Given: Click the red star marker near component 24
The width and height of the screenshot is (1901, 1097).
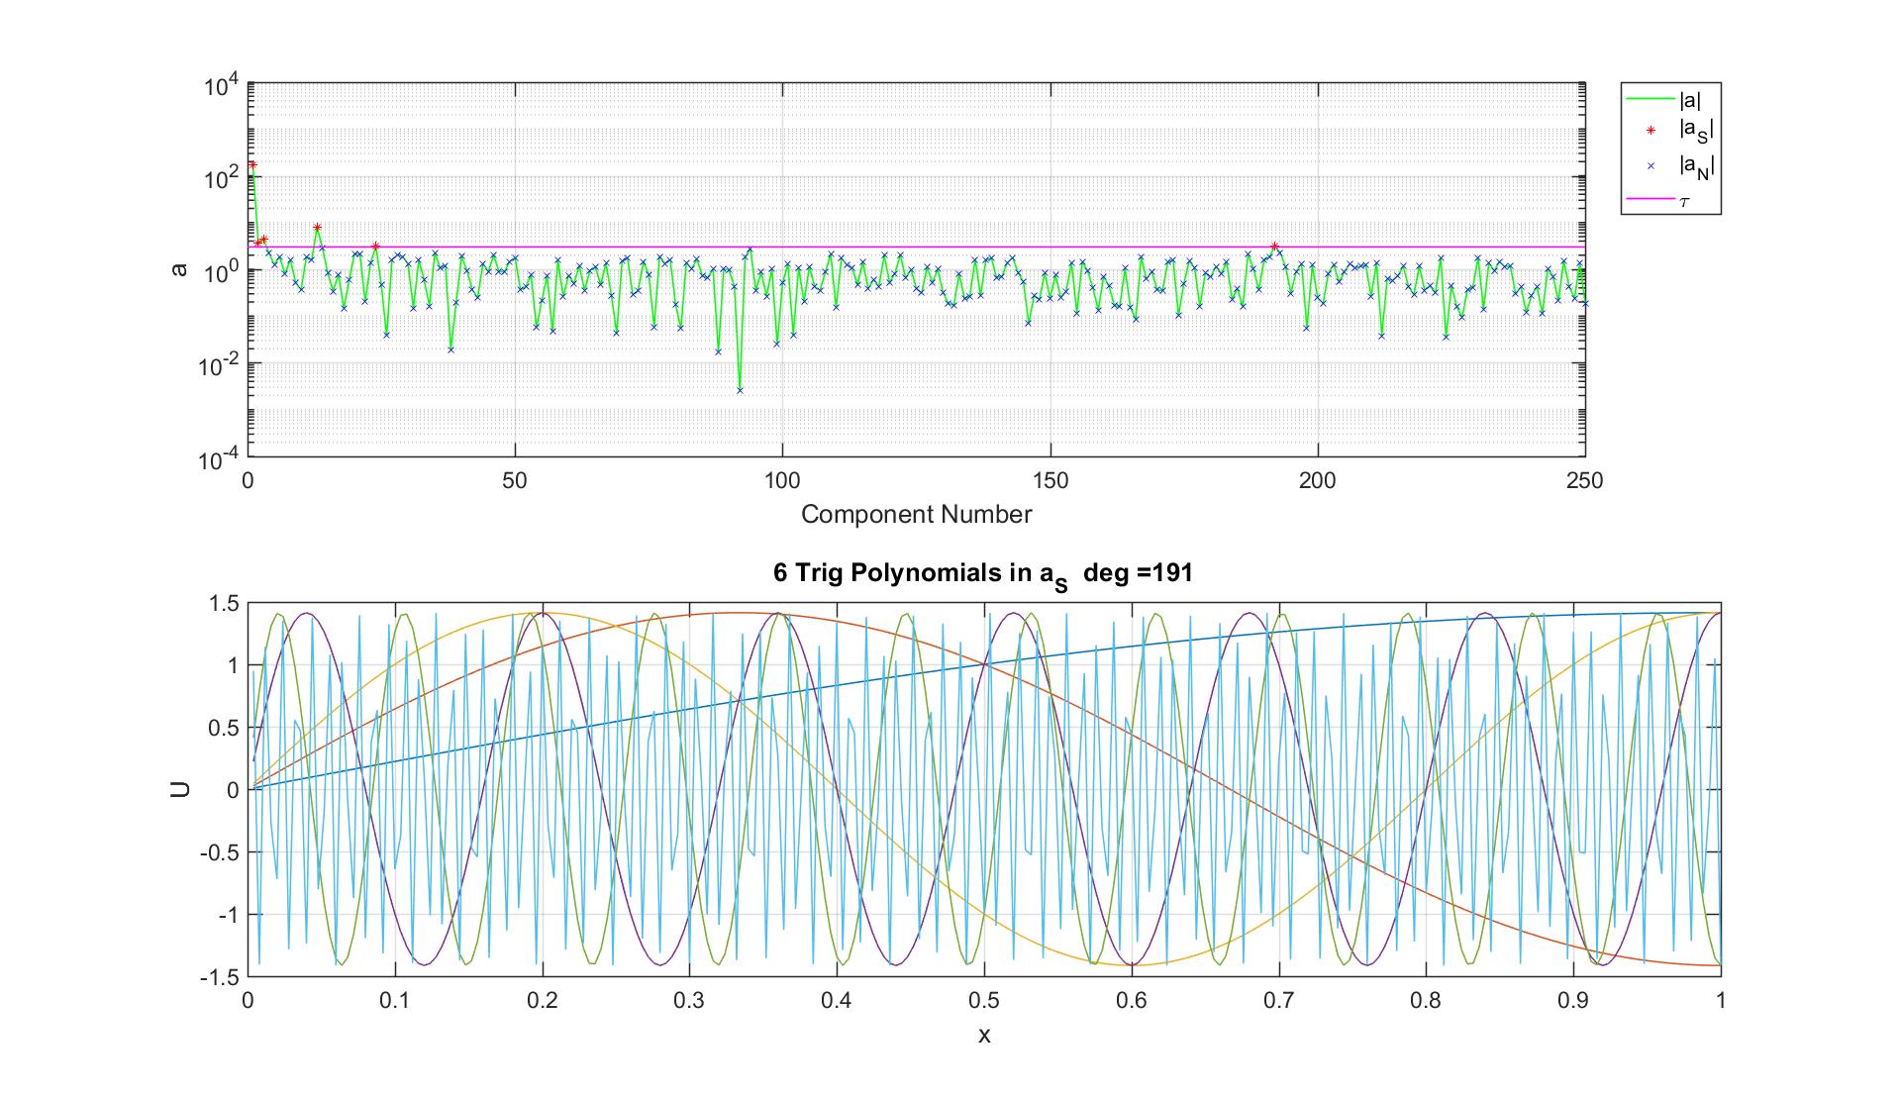Looking at the screenshot, I should 375,247.
